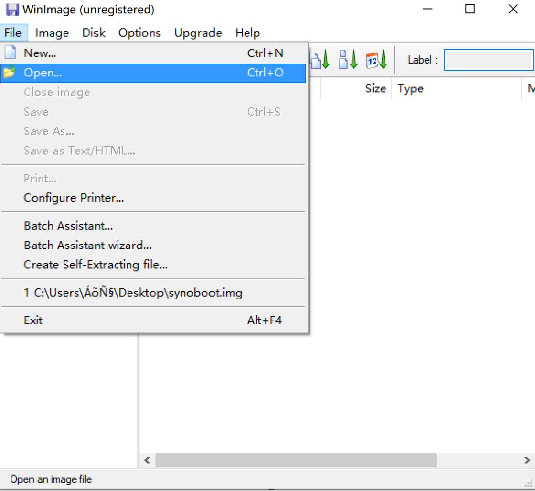Click the open folder icon beside Open...
The width and height of the screenshot is (535, 491).
9,72
